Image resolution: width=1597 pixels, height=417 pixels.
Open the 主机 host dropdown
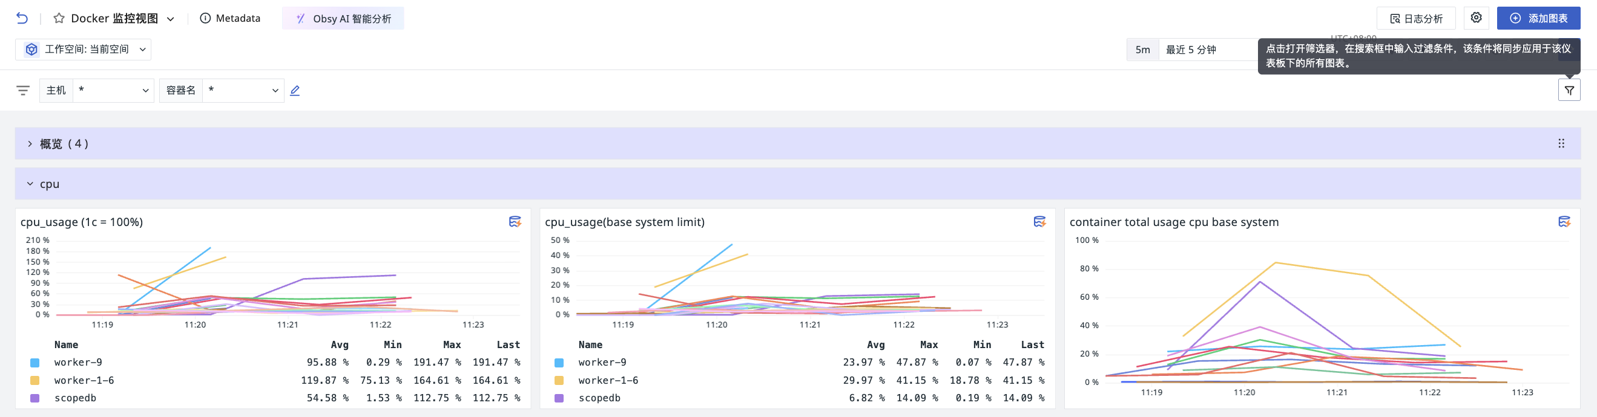pos(113,91)
